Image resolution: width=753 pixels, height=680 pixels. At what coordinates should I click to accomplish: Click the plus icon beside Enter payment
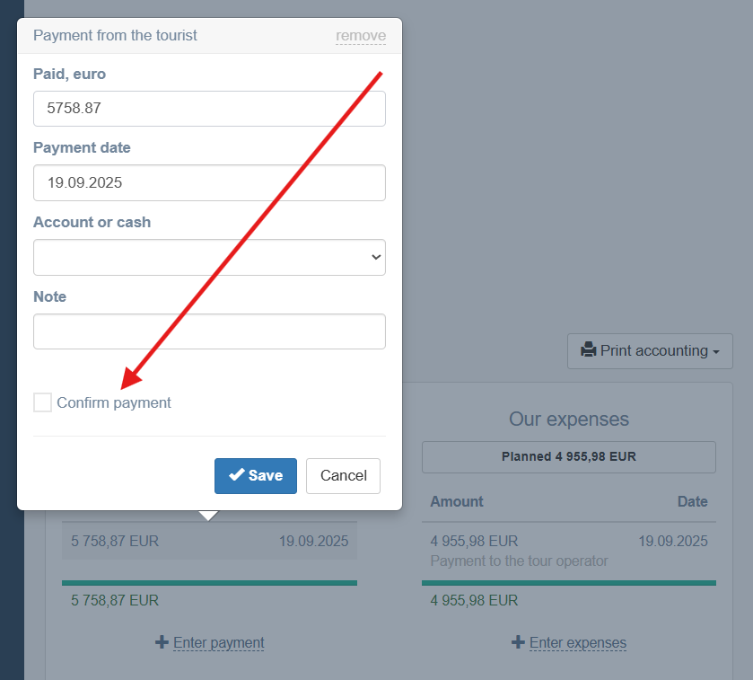coord(162,642)
